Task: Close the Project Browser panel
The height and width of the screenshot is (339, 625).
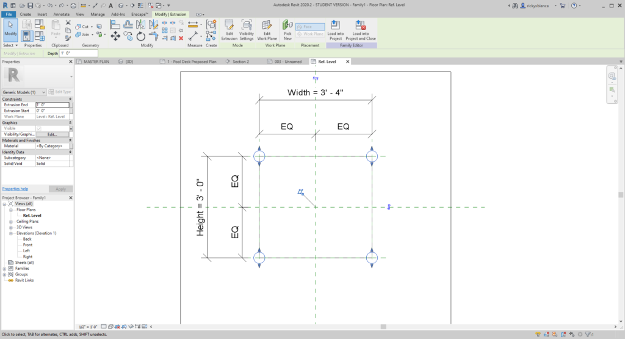Action: (71, 198)
